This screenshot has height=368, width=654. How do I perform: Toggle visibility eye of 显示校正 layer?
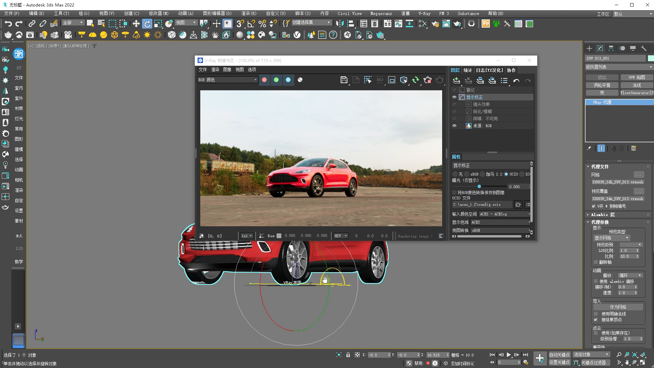pos(454,97)
